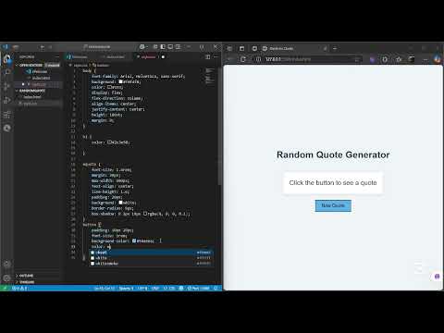Open color picker for h1 color swatch
Image resolution: width=444 pixels, height=333 pixels.
pos(108,142)
